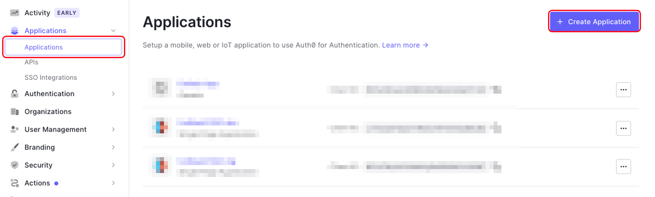Collapse the Applications section chevron
The image size is (655, 197).
113,31
